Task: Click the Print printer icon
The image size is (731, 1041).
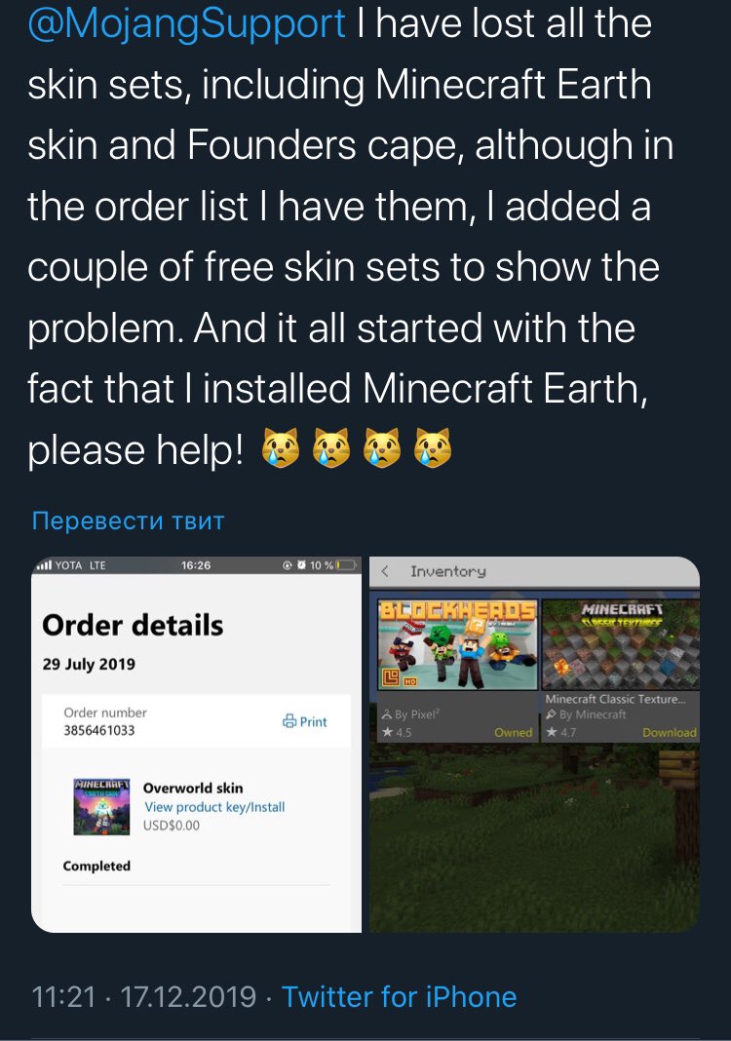Action: coord(289,721)
